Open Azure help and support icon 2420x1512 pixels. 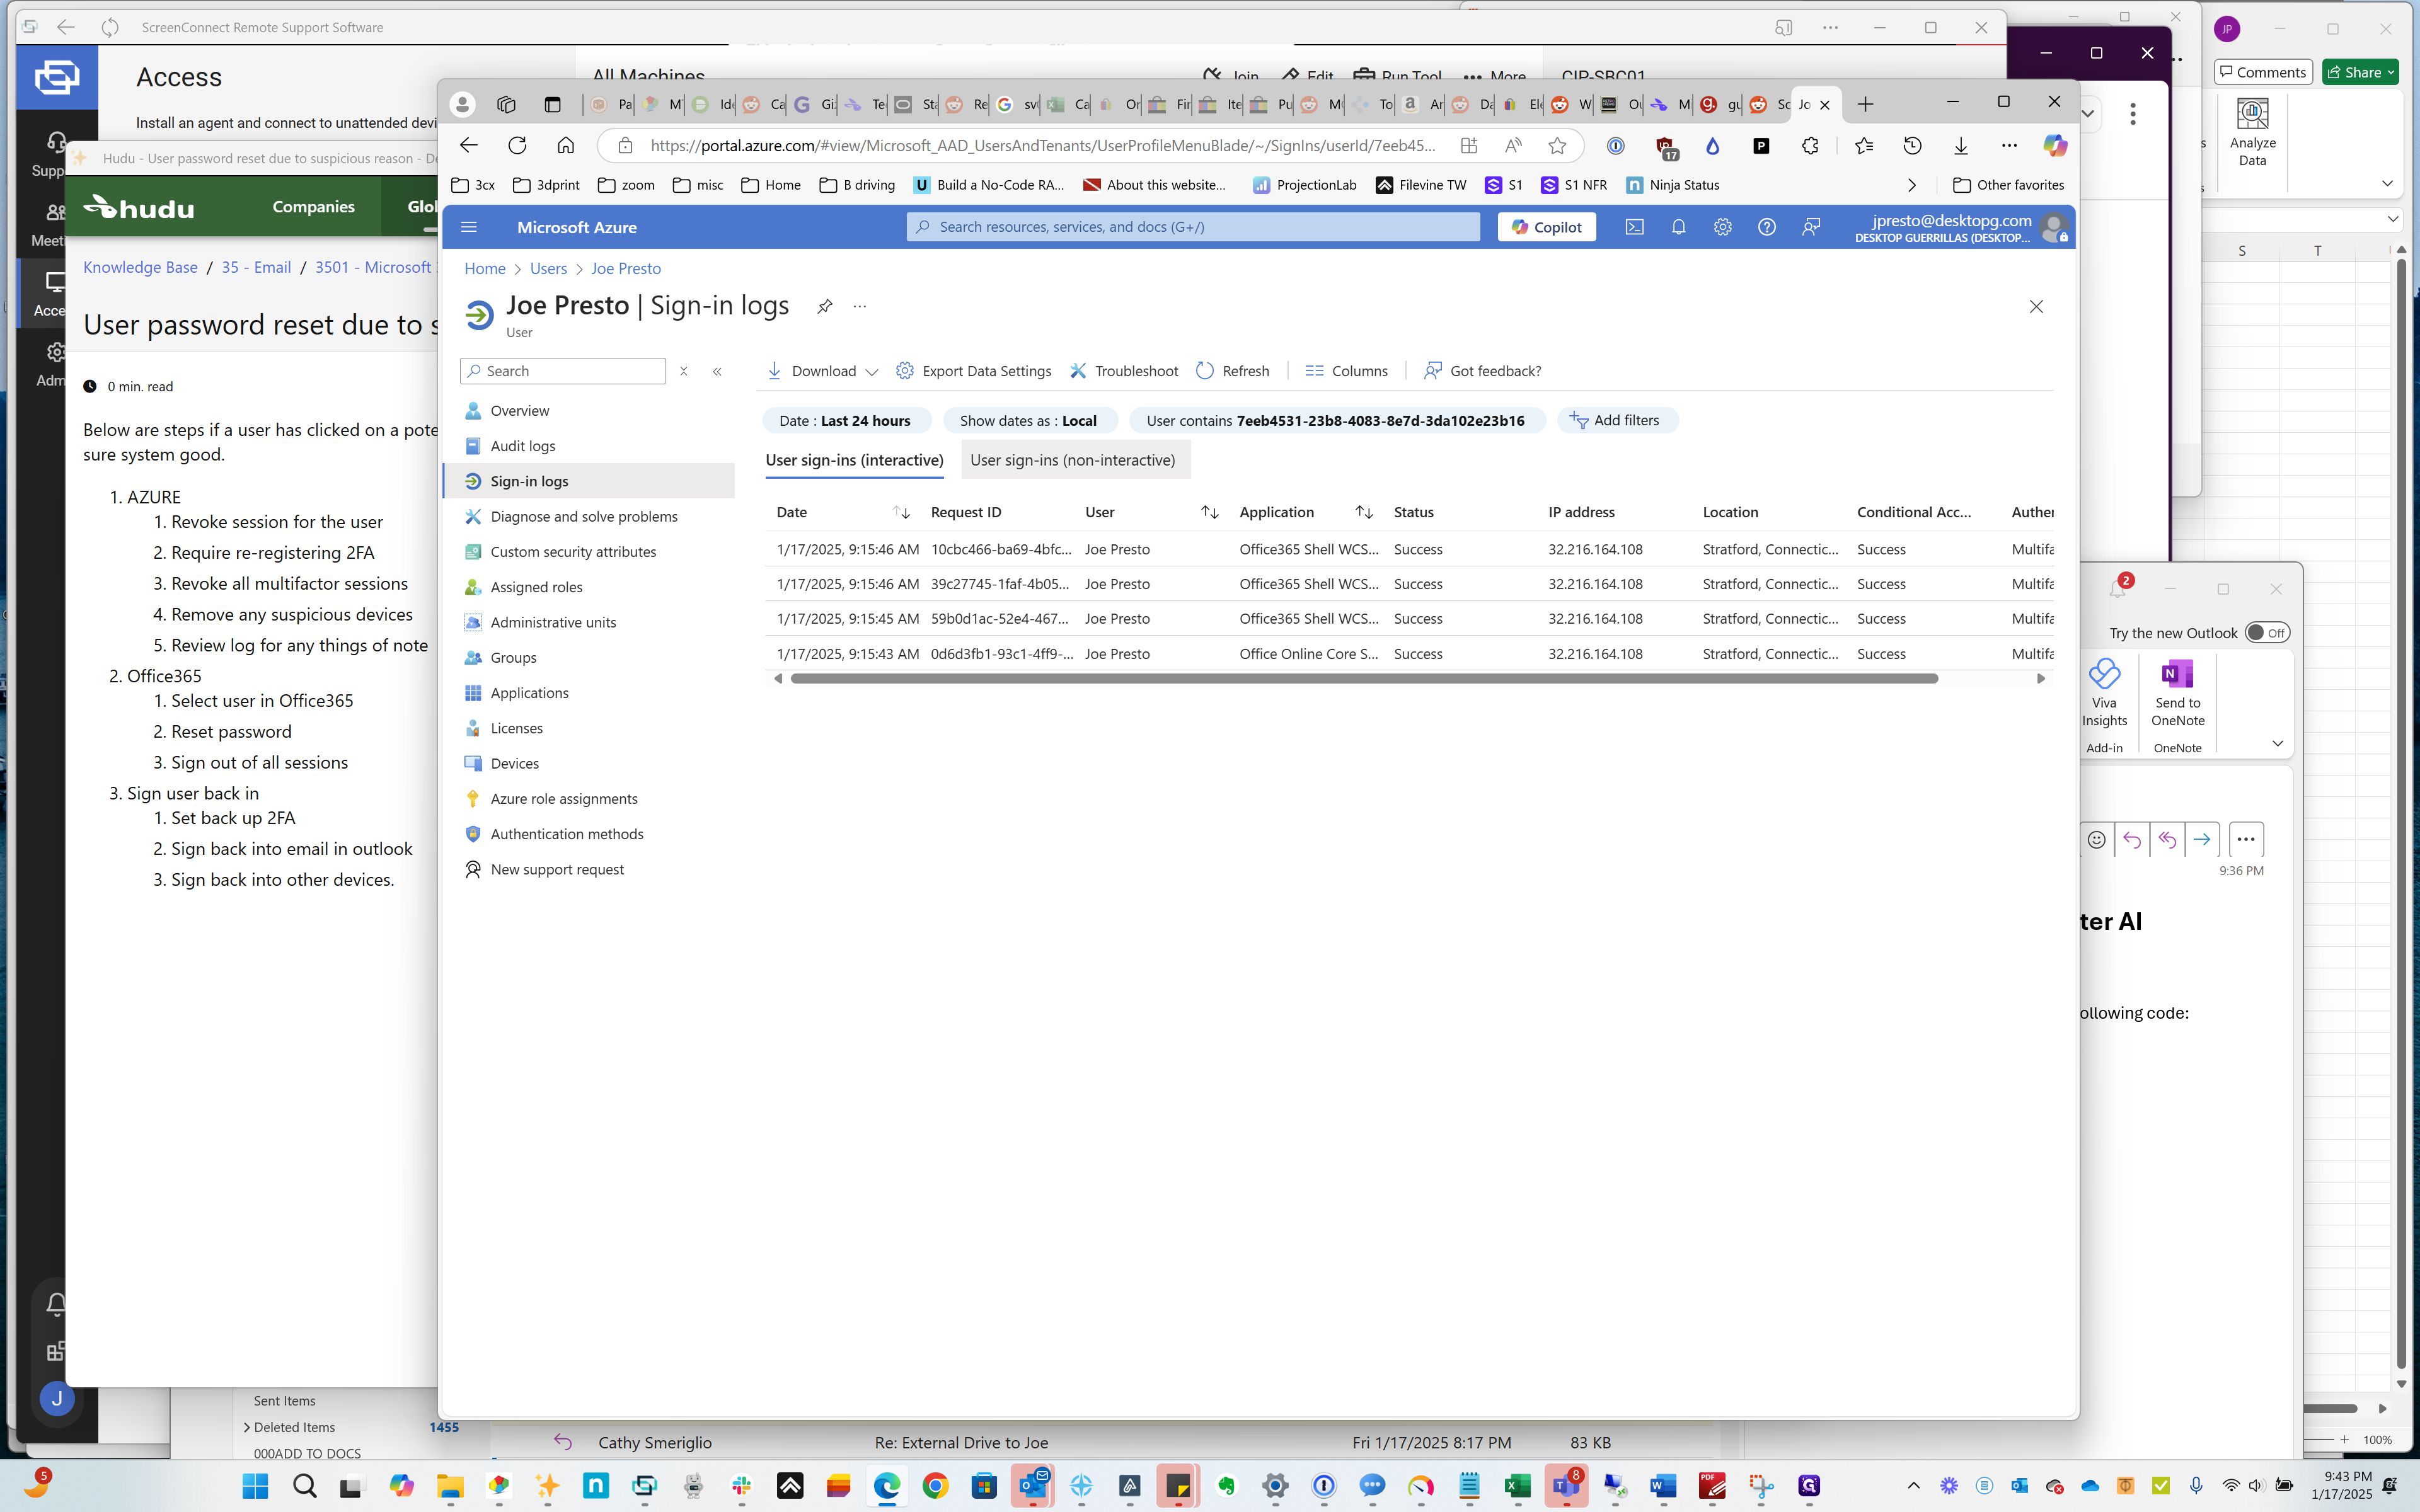[1767, 227]
